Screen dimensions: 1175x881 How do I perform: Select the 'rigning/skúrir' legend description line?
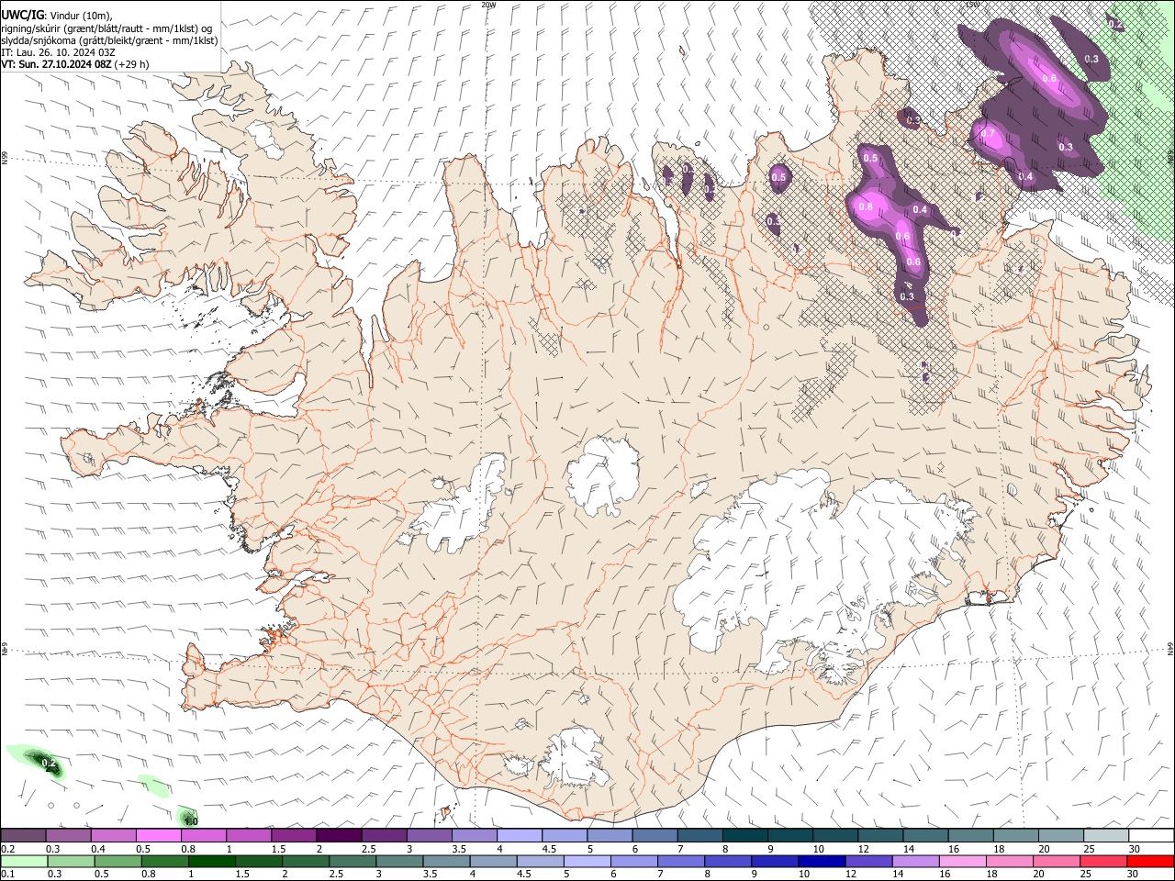[107, 28]
